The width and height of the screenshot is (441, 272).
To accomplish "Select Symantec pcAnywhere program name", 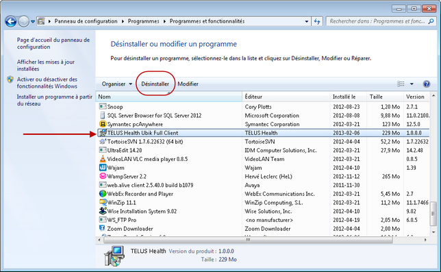I will pos(135,124).
